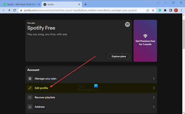Close the Spotify Web Player tab
Viewport: 185px width, 114px height.
pyautogui.click(x=39, y=4)
